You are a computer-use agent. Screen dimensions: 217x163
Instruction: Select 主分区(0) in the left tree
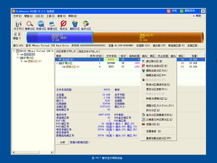[29, 54]
